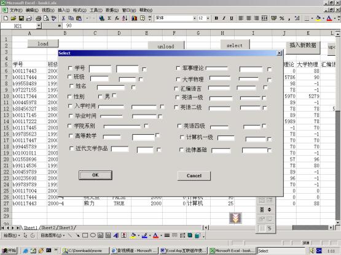The height and width of the screenshot is (255, 341).
Task: Open the font size dropdown
Action: 208,18
